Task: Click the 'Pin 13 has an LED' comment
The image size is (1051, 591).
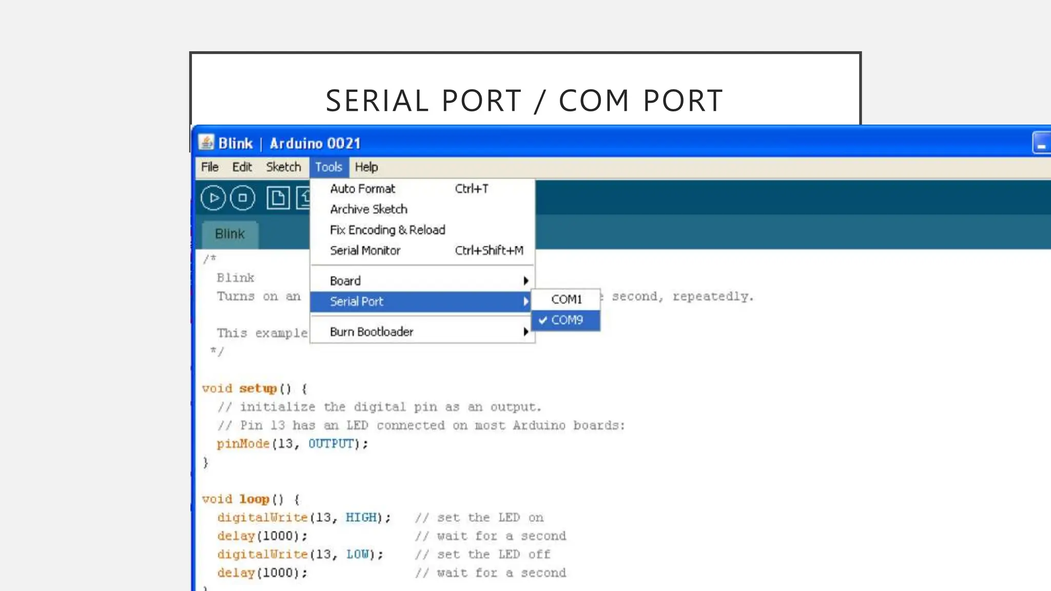Action: coord(421,426)
